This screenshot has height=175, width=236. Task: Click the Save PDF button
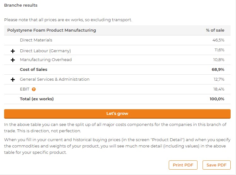(x=216, y=165)
